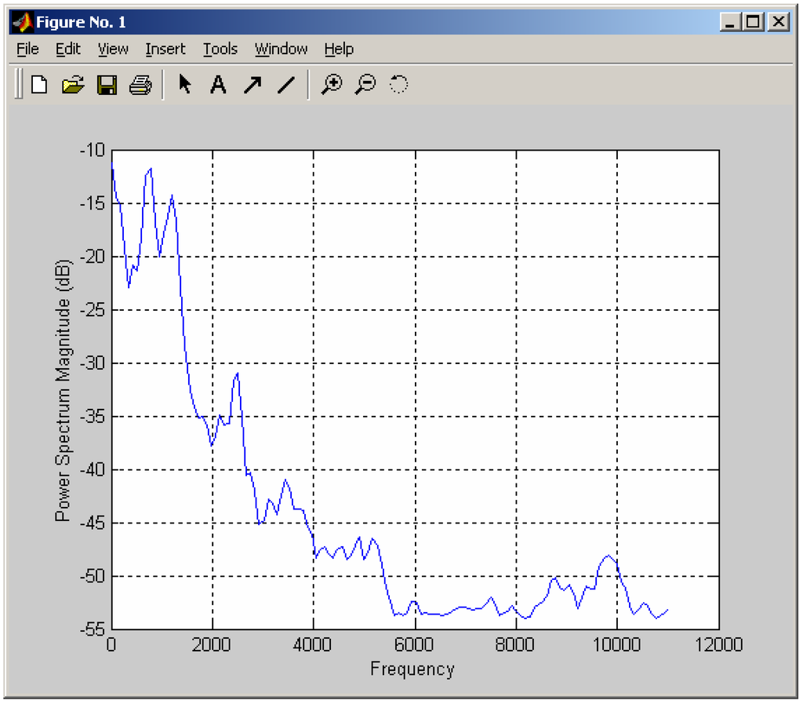
Task: Open the Edit menu
Action: [67, 49]
